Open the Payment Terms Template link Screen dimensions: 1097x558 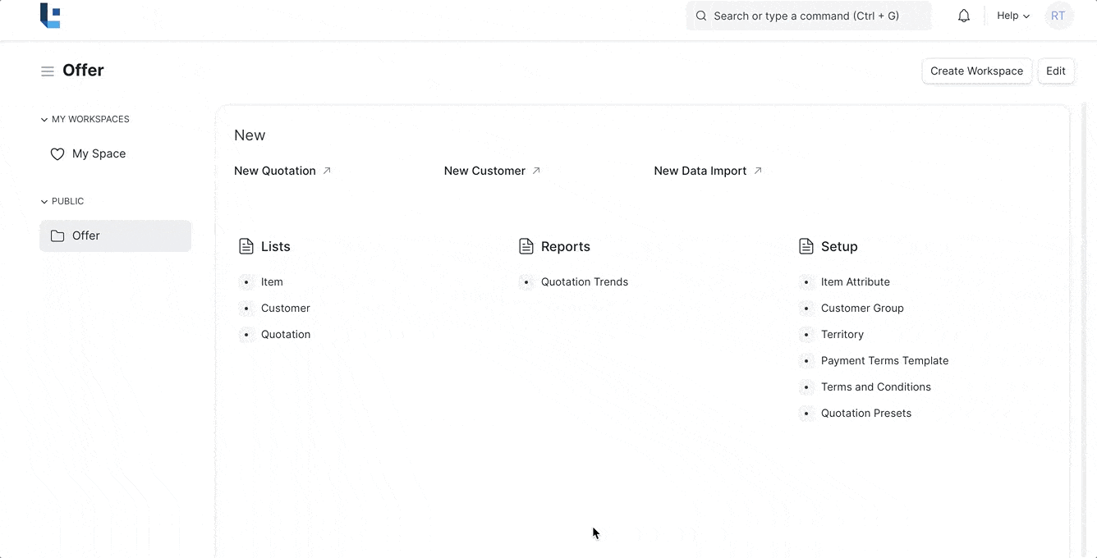pos(884,361)
